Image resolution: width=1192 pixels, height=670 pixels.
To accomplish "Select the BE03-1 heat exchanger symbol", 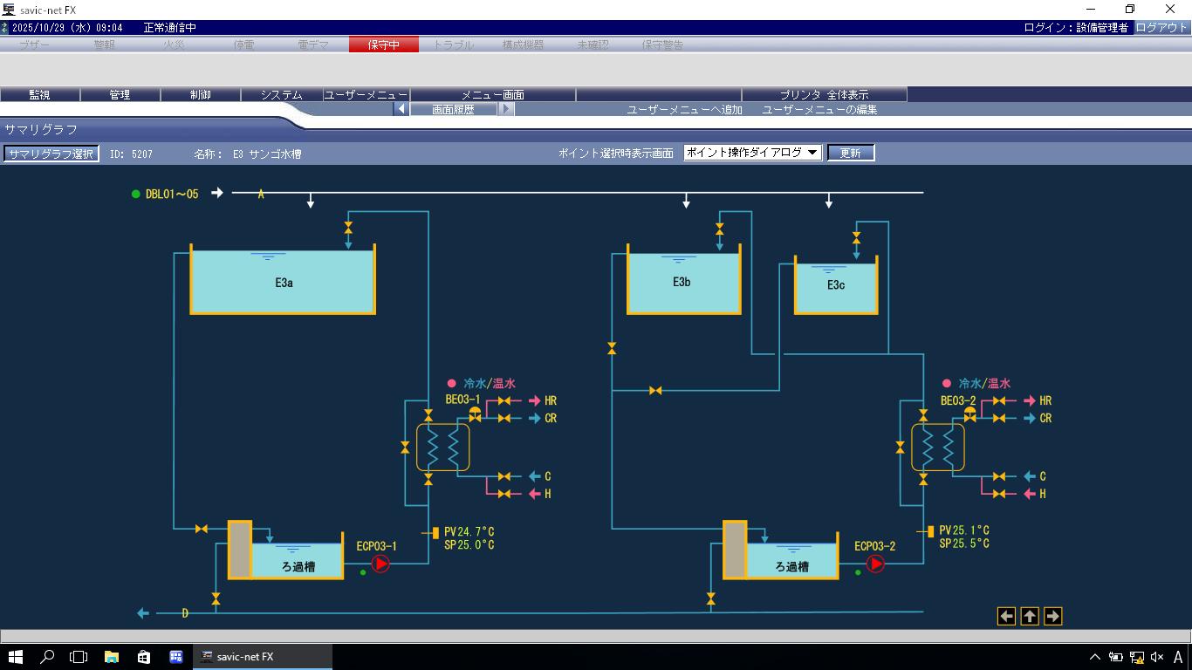I will 442,448.
